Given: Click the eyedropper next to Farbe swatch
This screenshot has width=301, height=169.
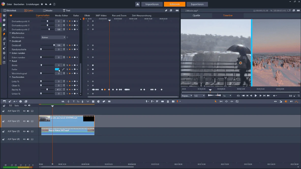Looking at the screenshot, I should pos(63,69).
